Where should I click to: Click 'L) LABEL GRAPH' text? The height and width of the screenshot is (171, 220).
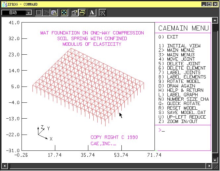pos(178,95)
